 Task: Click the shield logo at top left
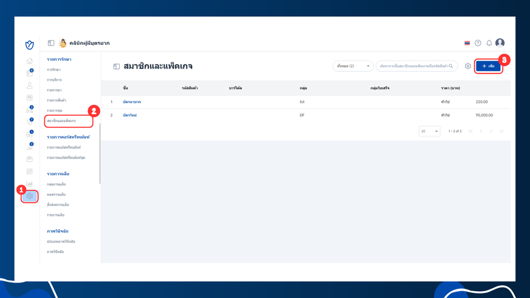point(29,44)
